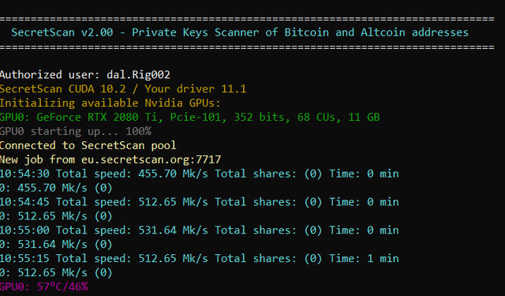Click Initializing available Nvidia GPUs line
This screenshot has height=296, width=505.
pyautogui.click(x=110, y=103)
